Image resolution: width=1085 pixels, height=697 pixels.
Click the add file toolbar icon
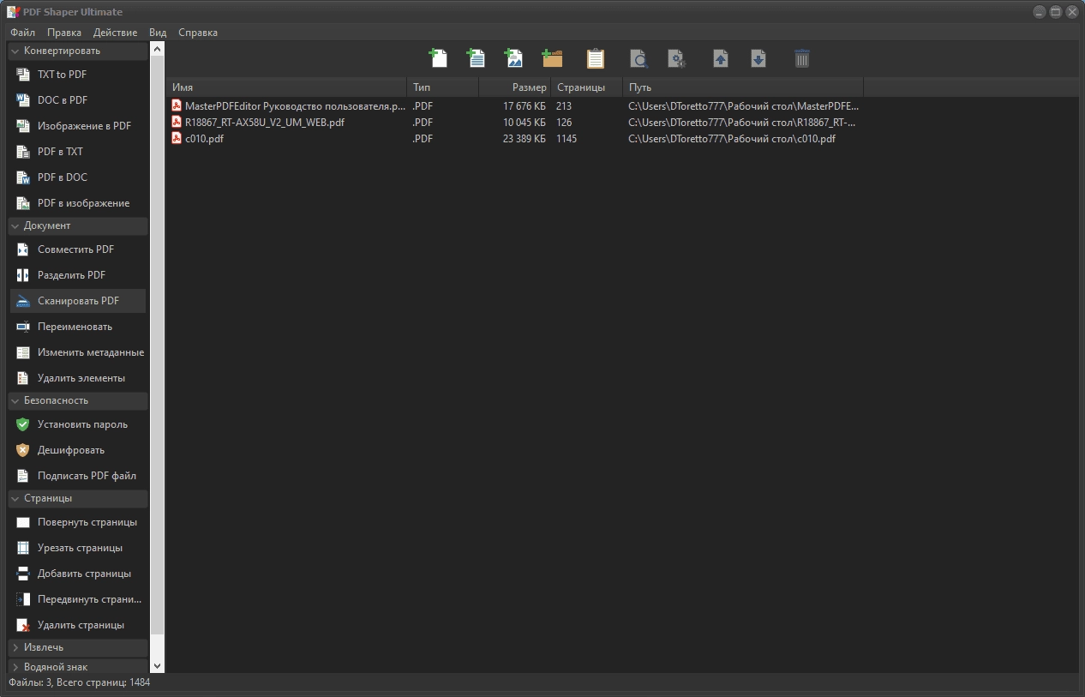pyautogui.click(x=438, y=58)
